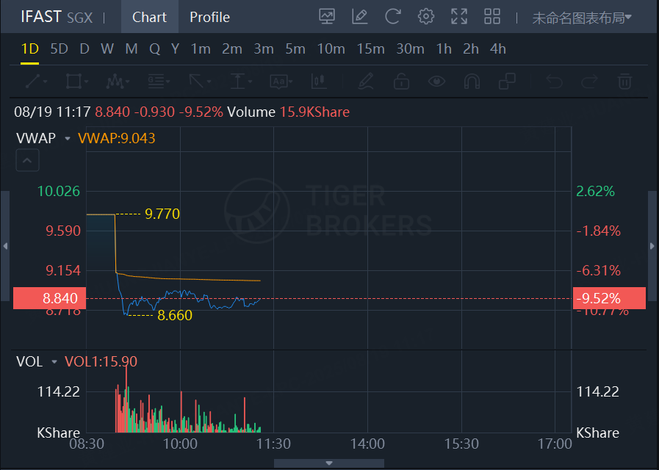Open the edit/draw pencil icon in header
This screenshot has width=659, height=470.
coord(360,16)
